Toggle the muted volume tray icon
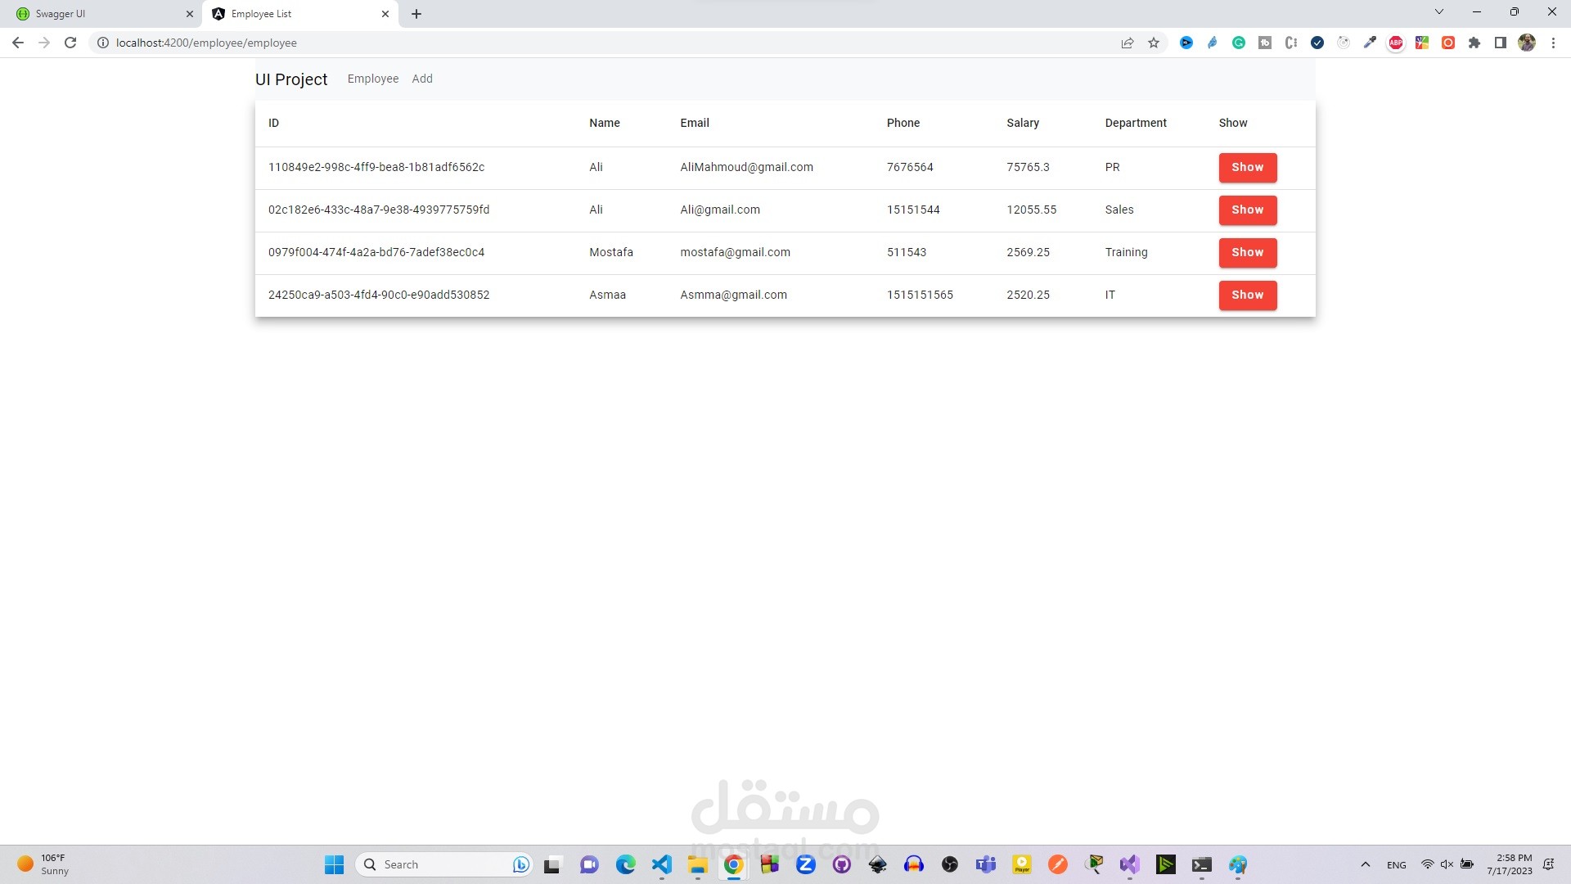Screen dimensions: 1571x884 coord(1447,864)
